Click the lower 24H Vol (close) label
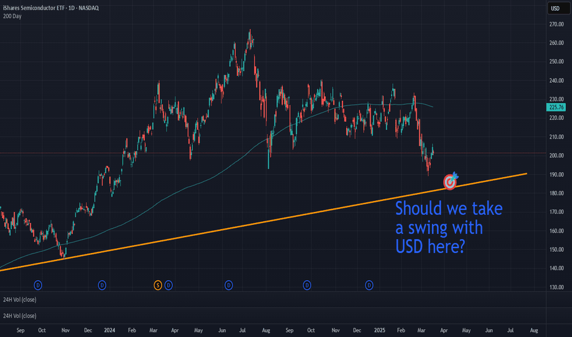 [20, 316]
